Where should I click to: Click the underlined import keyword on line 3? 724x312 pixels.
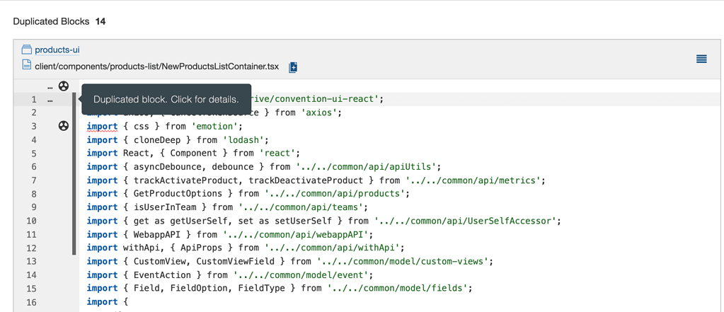(102, 127)
